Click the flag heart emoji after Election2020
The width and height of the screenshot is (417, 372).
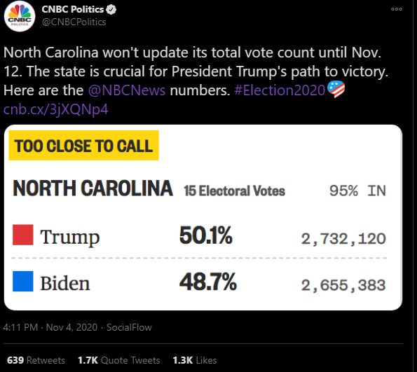336,90
